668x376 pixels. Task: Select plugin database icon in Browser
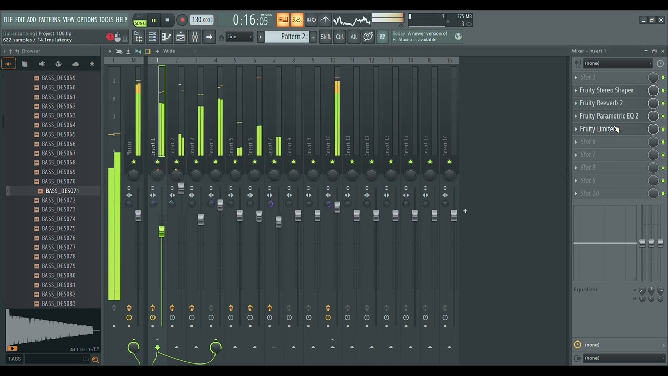42,64
